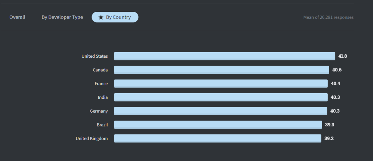Click the Canada country label
This screenshot has width=373, height=161.
[100, 70]
